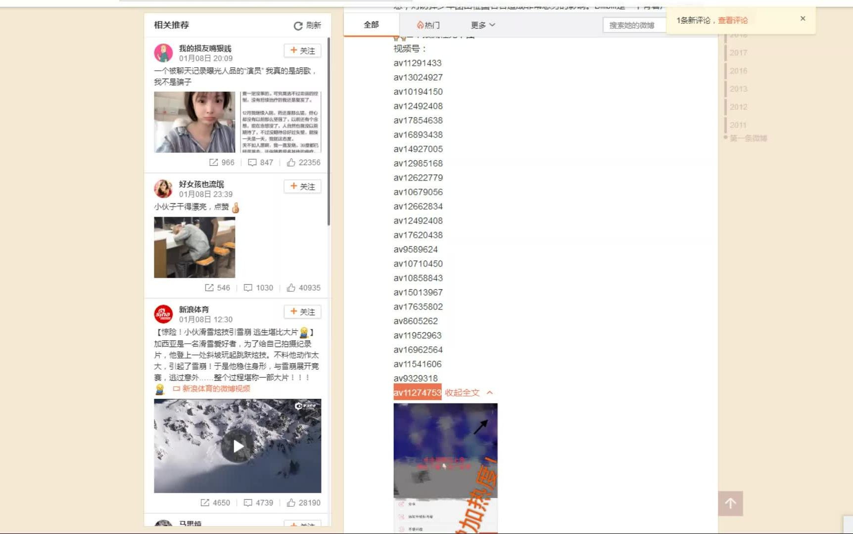The width and height of the screenshot is (853, 534).
Task: Jump to 2017 on timeline
Action: click(x=738, y=52)
